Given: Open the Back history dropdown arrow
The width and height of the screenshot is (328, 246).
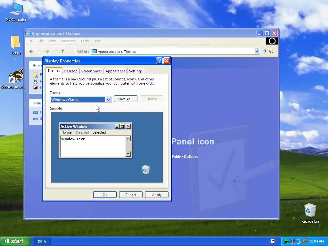Looking at the screenshot, I should coord(39,51).
